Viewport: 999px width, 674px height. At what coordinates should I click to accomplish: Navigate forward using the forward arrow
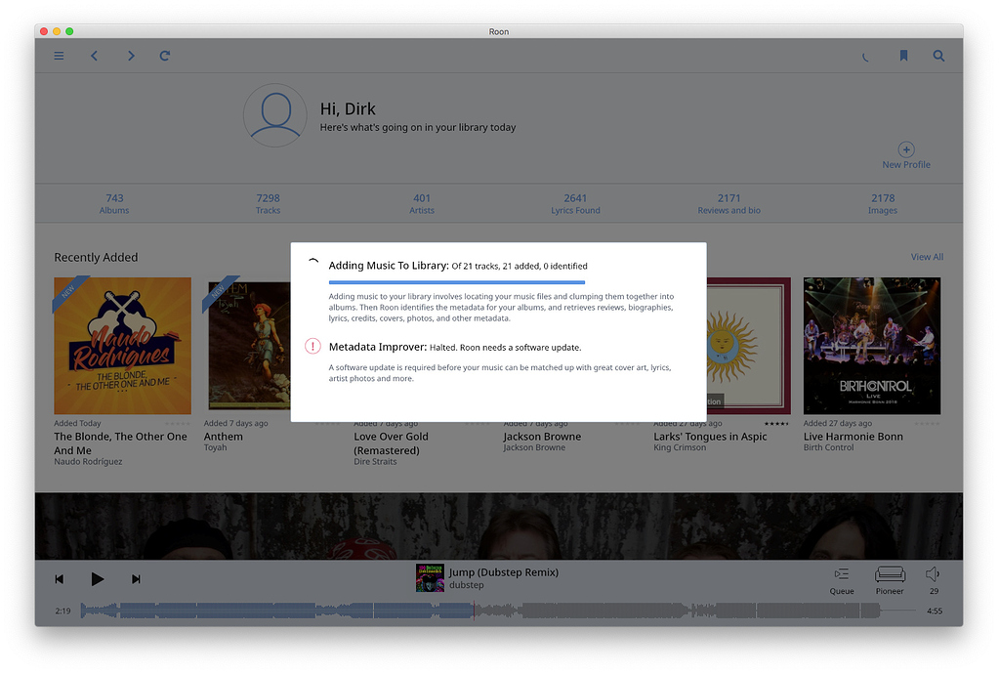pyautogui.click(x=130, y=56)
